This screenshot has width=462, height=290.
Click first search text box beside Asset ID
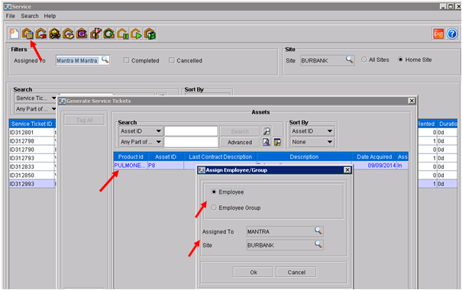[191, 131]
